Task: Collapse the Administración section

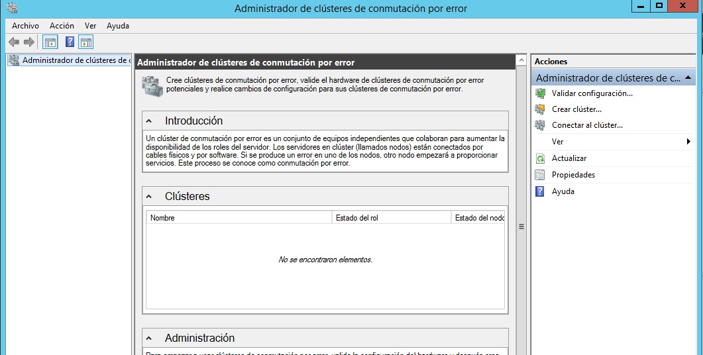Action: point(150,338)
